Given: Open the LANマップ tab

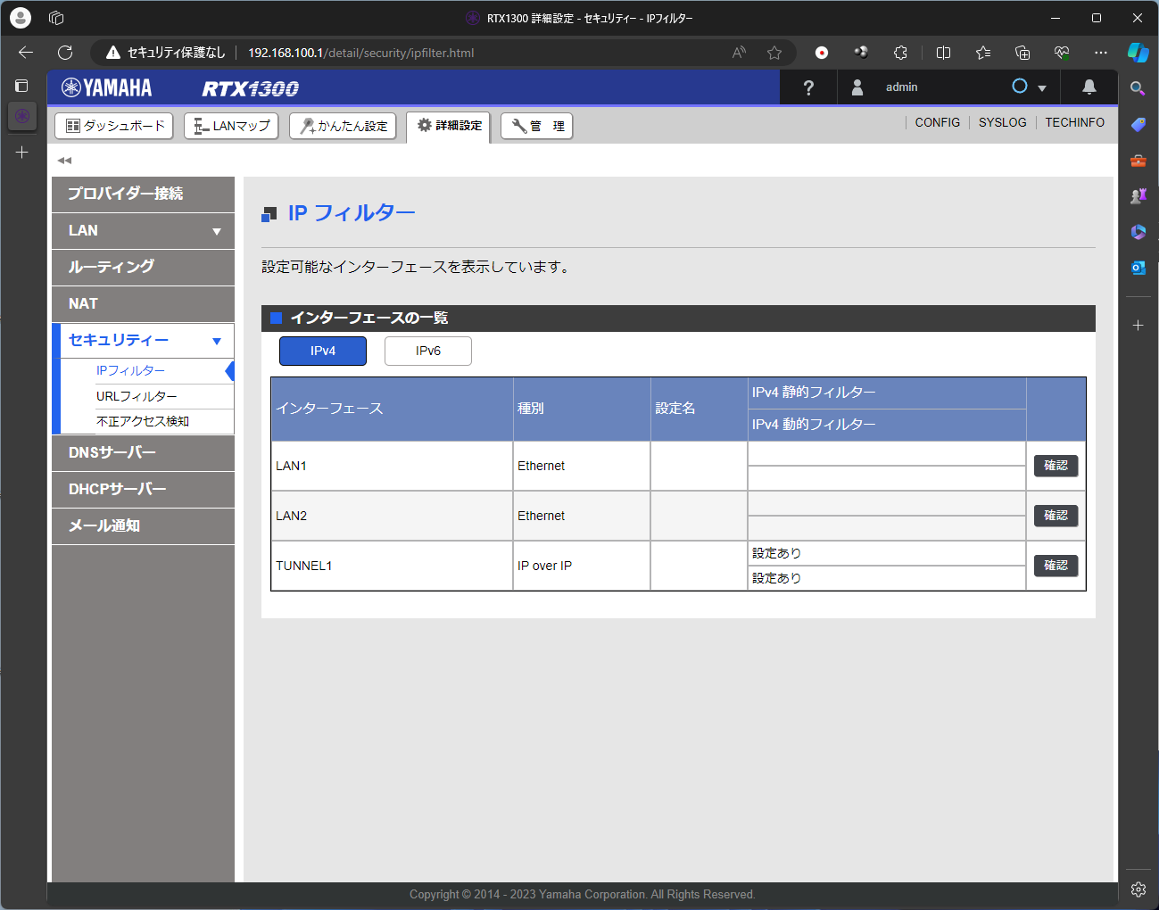Looking at the screenshot, I should (231, 126).
